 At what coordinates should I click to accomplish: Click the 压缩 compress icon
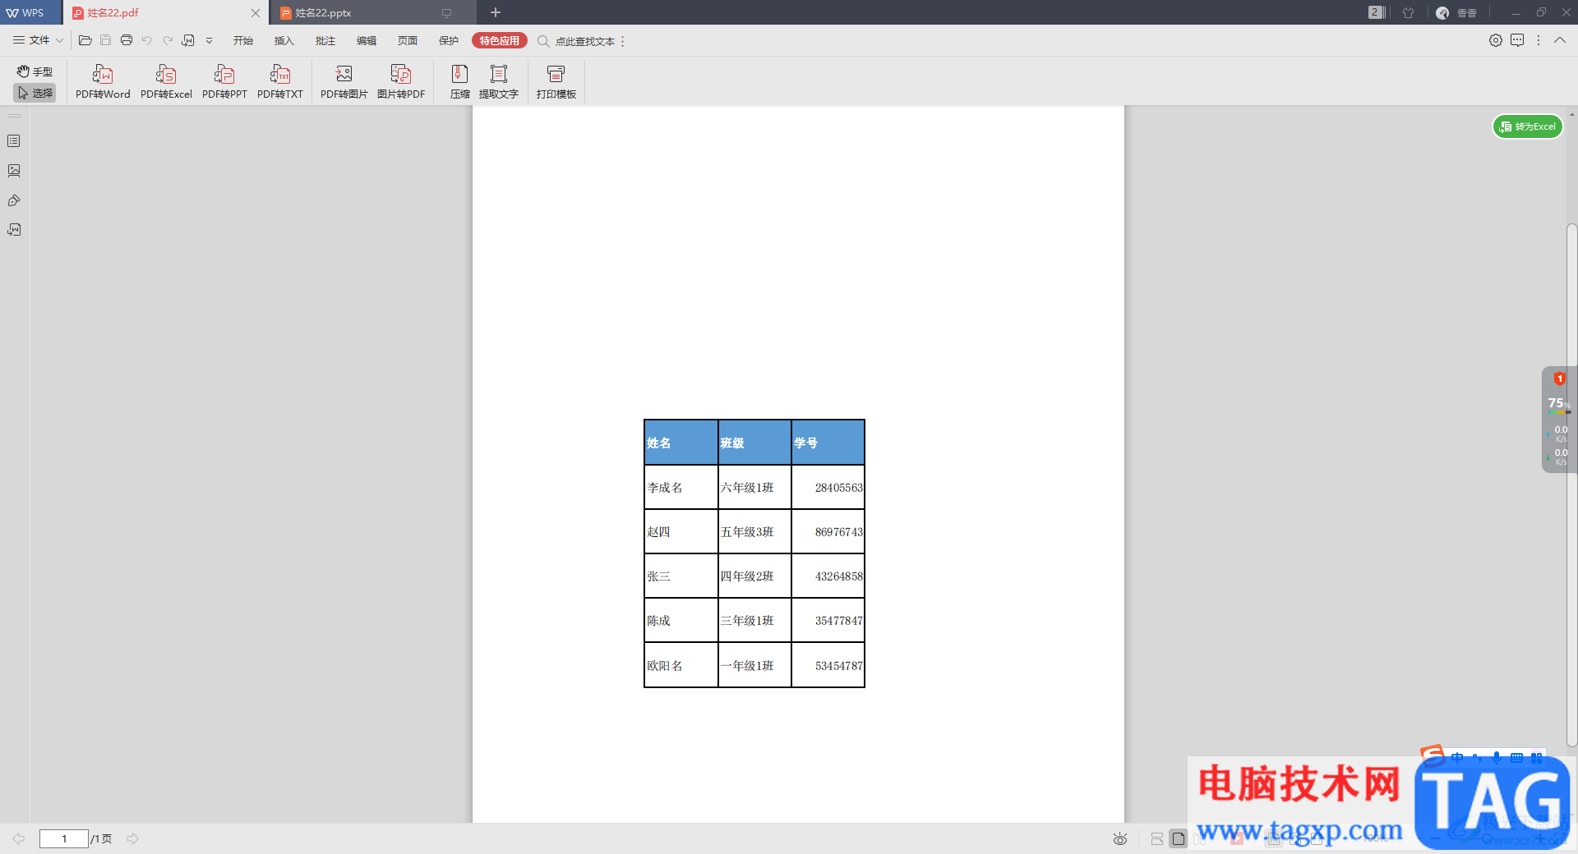tap(460, 82)
